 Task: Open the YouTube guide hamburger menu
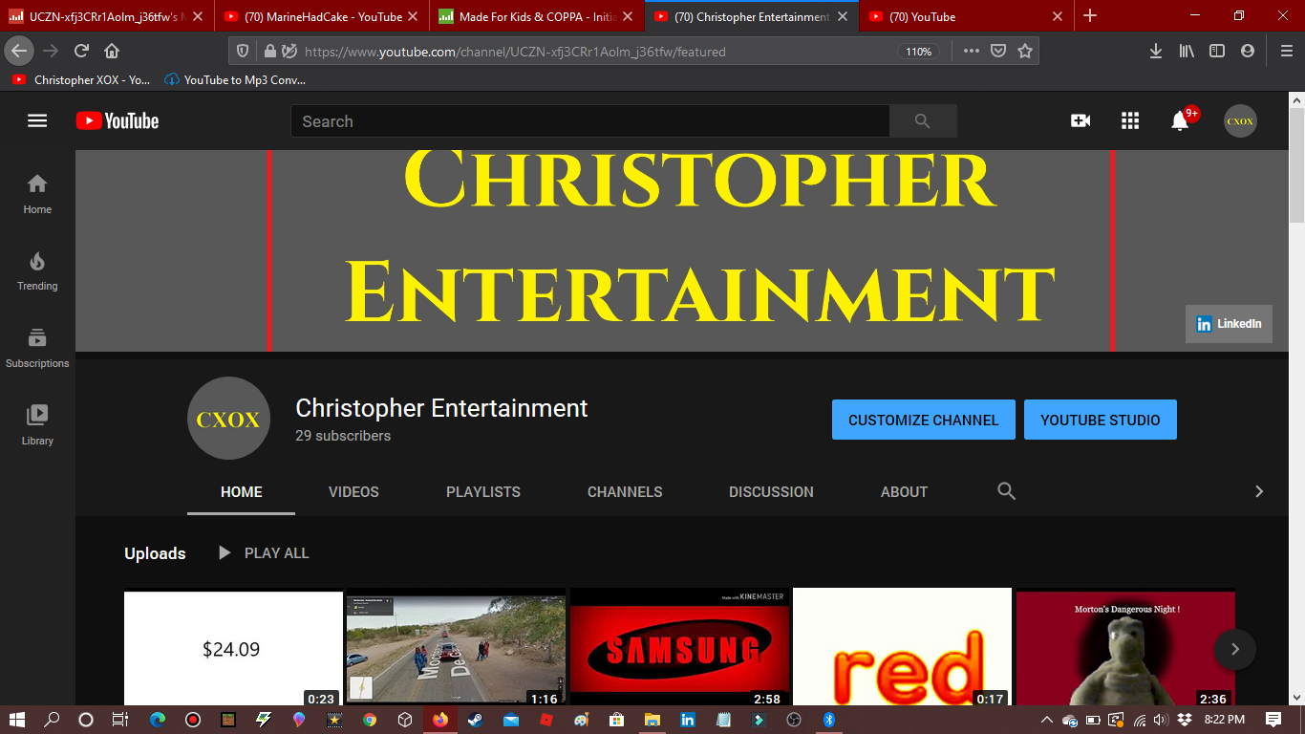click(x=37, y=120)
